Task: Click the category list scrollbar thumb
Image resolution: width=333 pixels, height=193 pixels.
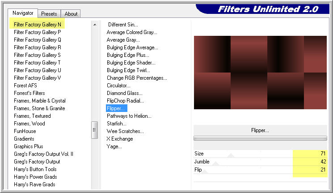Action: [x=94, y=130]
